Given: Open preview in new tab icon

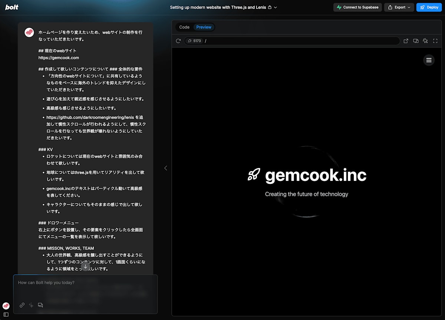Looking at the screenshot, I should (406, 41).
